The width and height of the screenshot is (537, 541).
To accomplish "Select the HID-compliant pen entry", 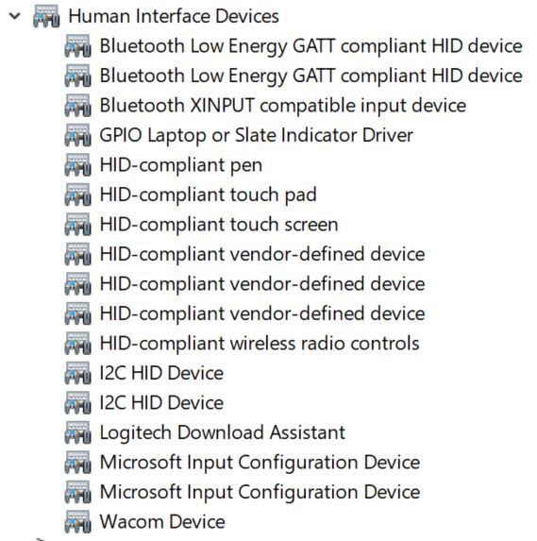I will click(180, 165).
